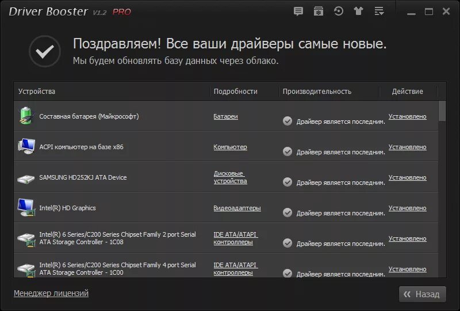Click driver status text in Видеоадаптеры row
Viewport: 460px width, 311px height.
click(x=340, y=213)
